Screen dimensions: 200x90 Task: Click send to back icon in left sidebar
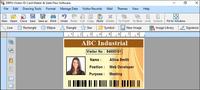pyautogui.click(x=11, y=50)
